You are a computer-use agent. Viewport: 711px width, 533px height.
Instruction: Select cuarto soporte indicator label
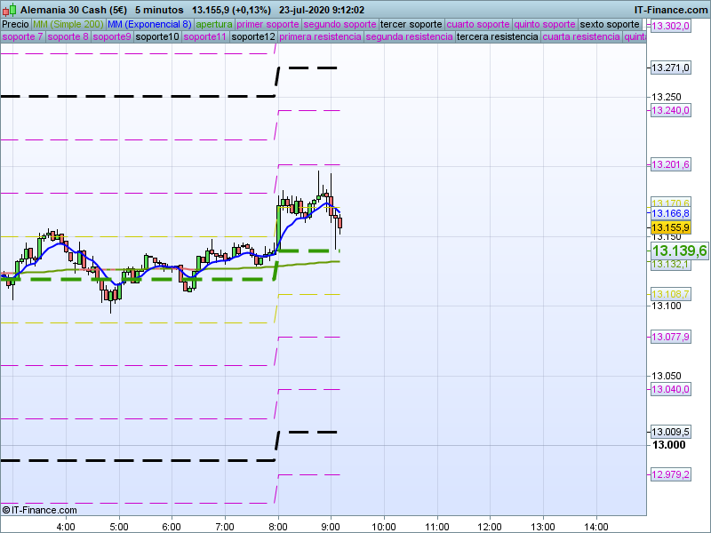click(x=478, y=25)
